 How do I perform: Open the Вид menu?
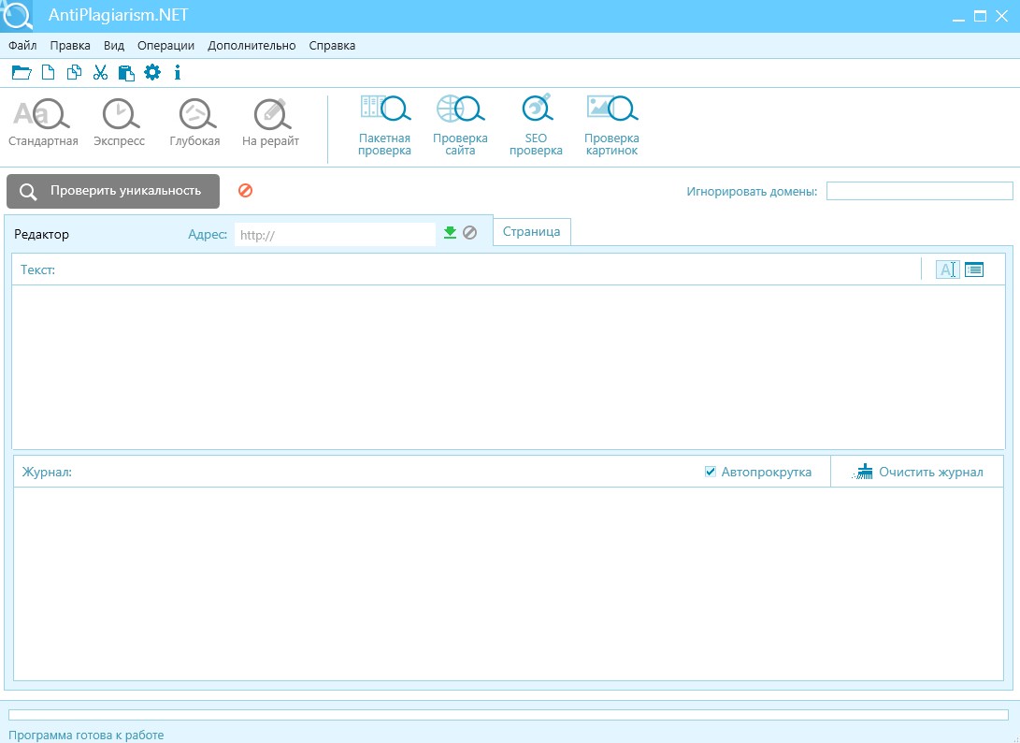point(114,46)
